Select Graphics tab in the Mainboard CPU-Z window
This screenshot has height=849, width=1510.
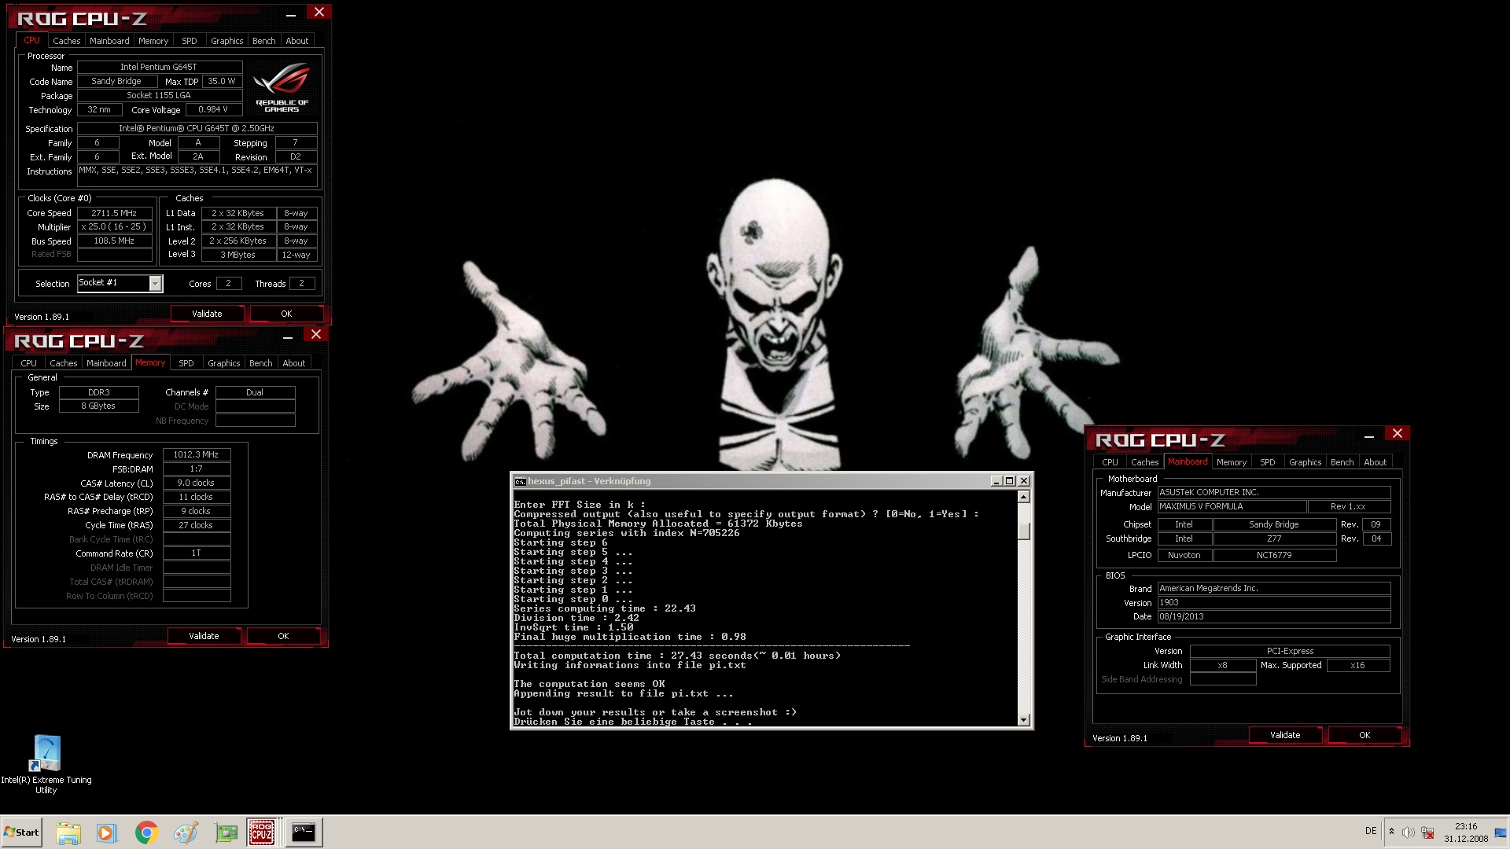click(x=1306, y=462)
